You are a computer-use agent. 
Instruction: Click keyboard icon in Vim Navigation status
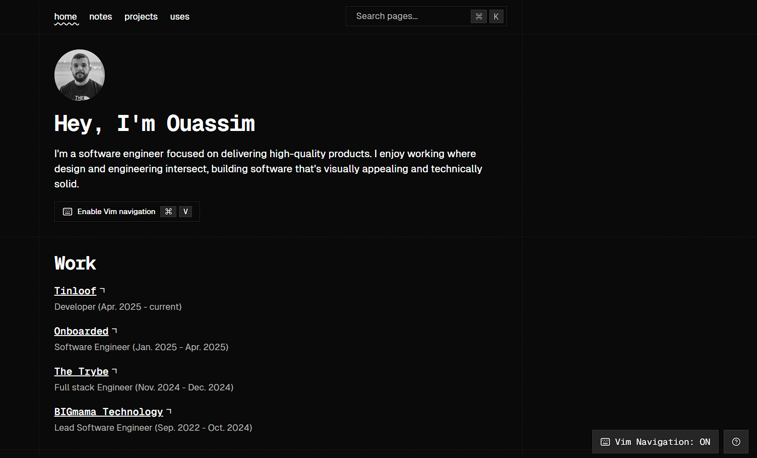click(x=605, y=442)
